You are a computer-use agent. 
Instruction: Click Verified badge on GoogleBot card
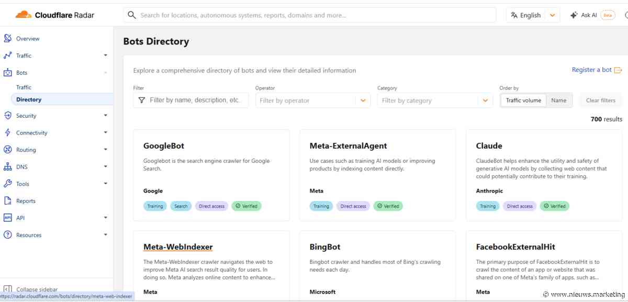click(246, 206)
